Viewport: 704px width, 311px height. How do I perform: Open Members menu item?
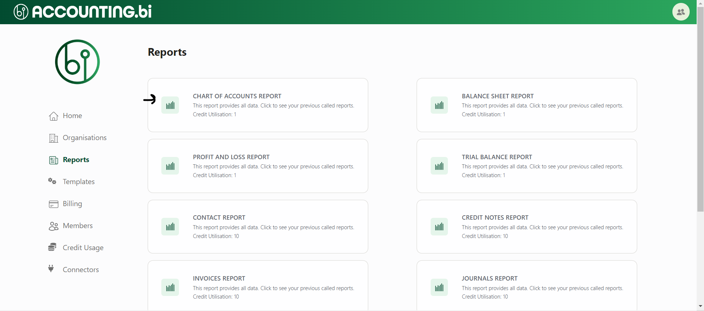coord(78,226)
